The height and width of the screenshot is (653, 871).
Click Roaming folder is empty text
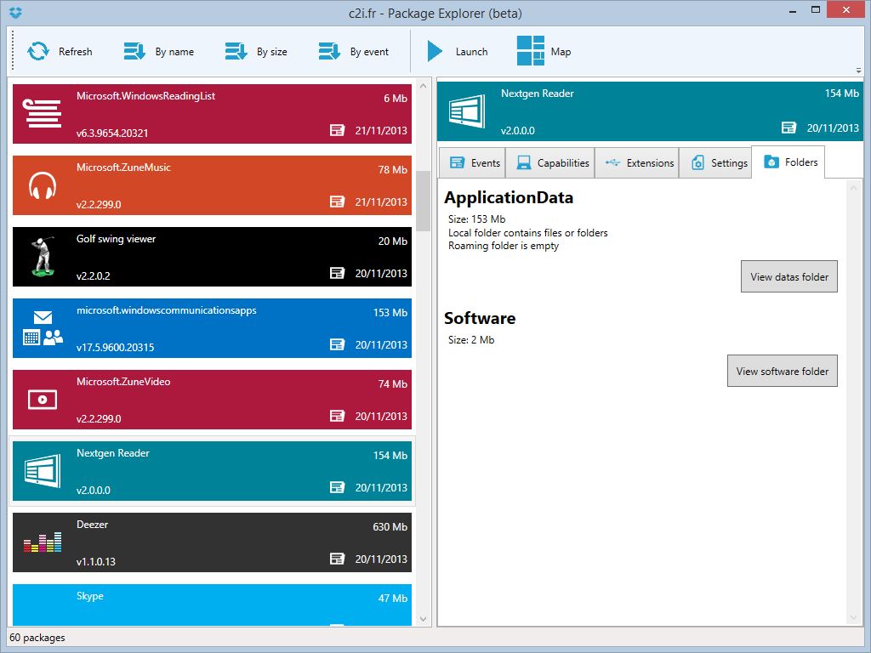[504, 246]
